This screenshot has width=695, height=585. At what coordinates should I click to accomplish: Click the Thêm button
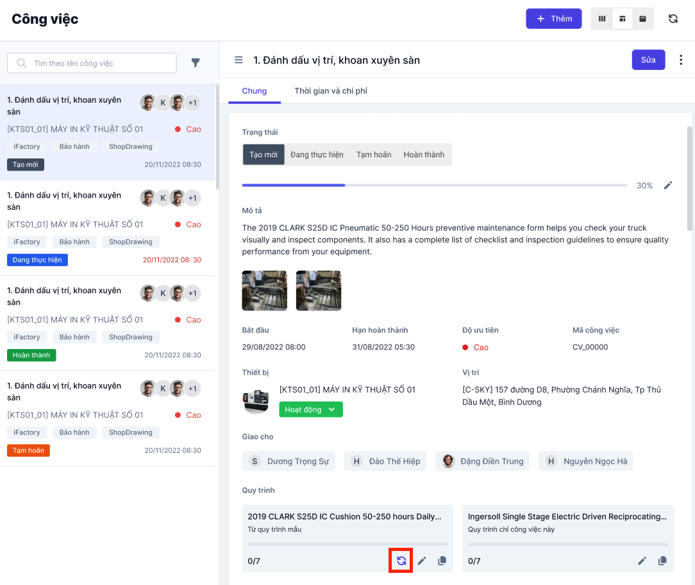tap(553, 19)
